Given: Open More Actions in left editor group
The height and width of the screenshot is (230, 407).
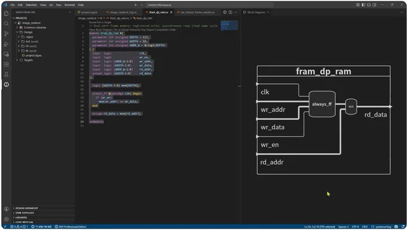Looking at the screenshot, I should 236,12.
